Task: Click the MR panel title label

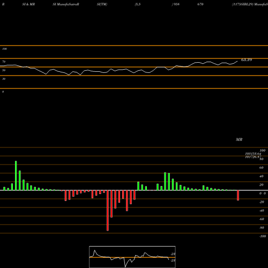Action: point(239,139)
